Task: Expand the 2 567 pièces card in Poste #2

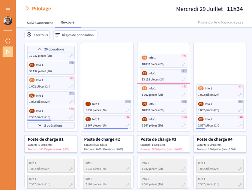Action: (127, 125)
